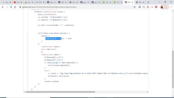Click the round gray extension icon

[144, 7]
